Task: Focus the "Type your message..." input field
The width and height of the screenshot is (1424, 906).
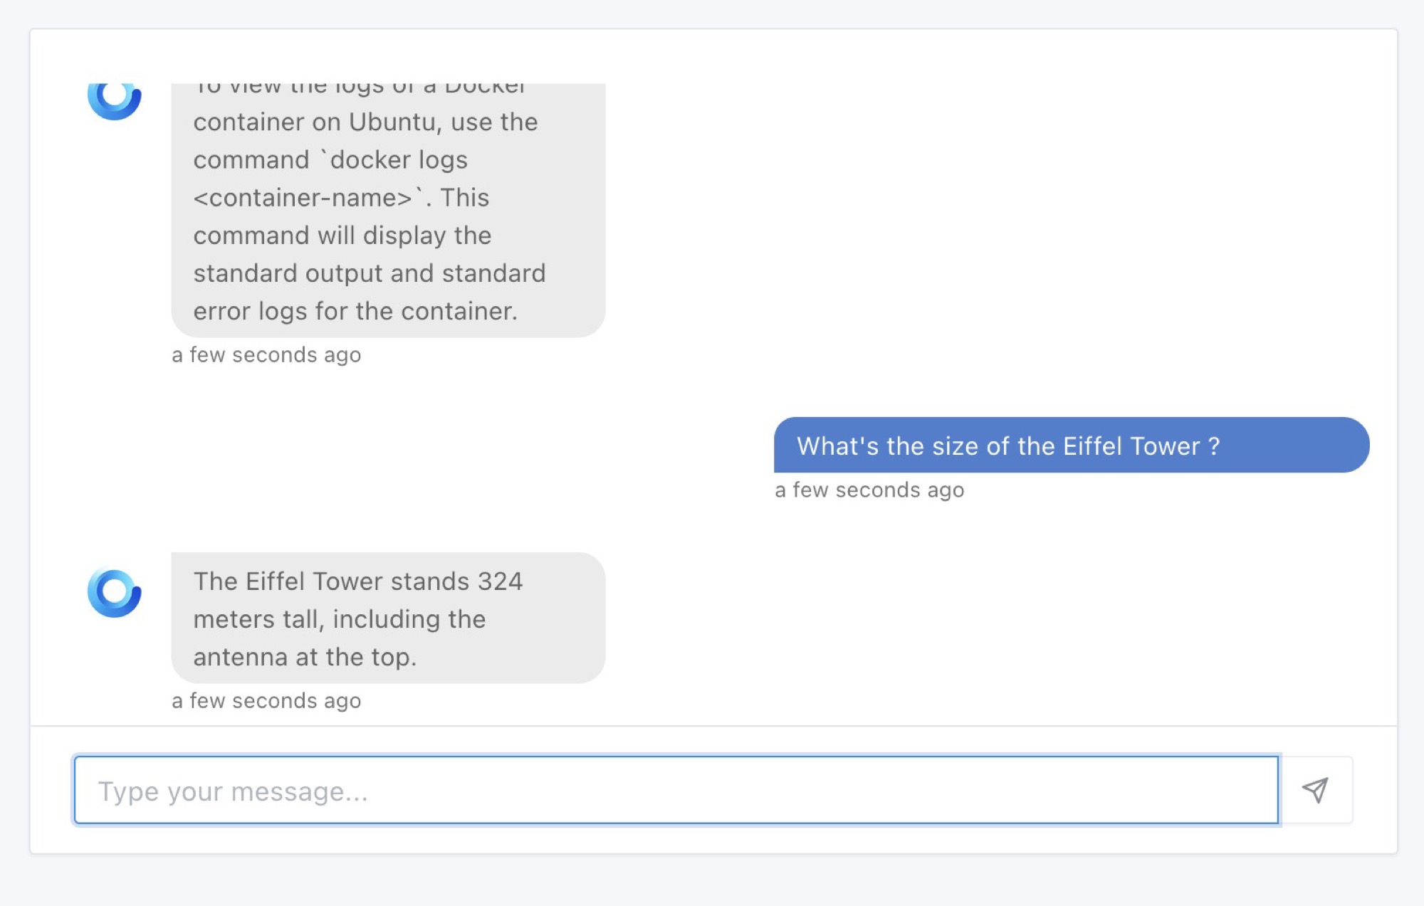Action: click(676, 790)
